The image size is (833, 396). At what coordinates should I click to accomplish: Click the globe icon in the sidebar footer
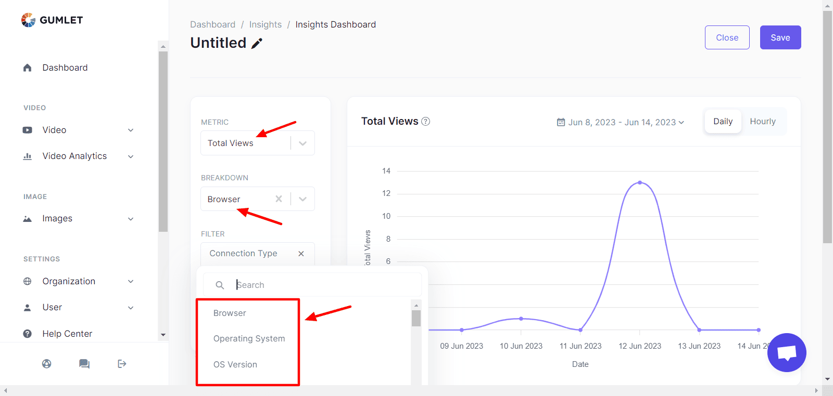tap(47, 364)
